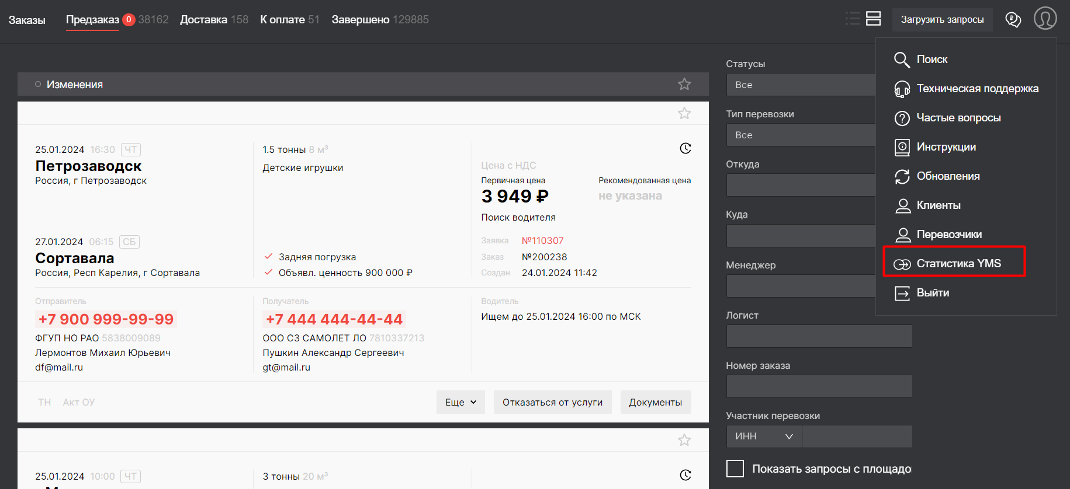
Task: Click the Петрозаводск origin heading
Action: point(88,166)
